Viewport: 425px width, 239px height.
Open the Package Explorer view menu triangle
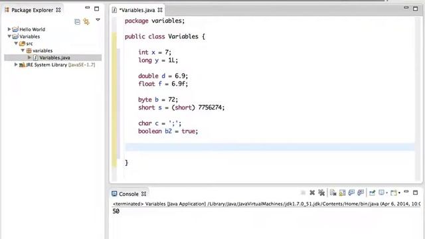(x=98, y=20)
